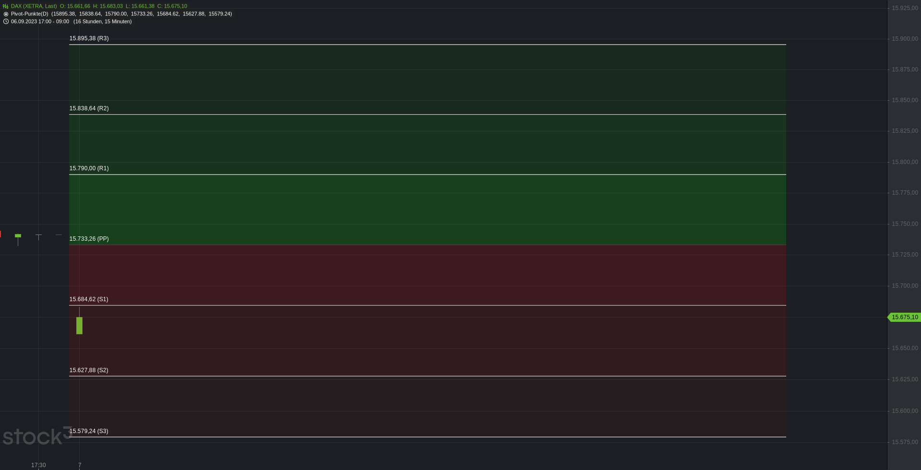Click the clock icon next to the date range
The image size is (921, 470).
(x=6, y=22)
